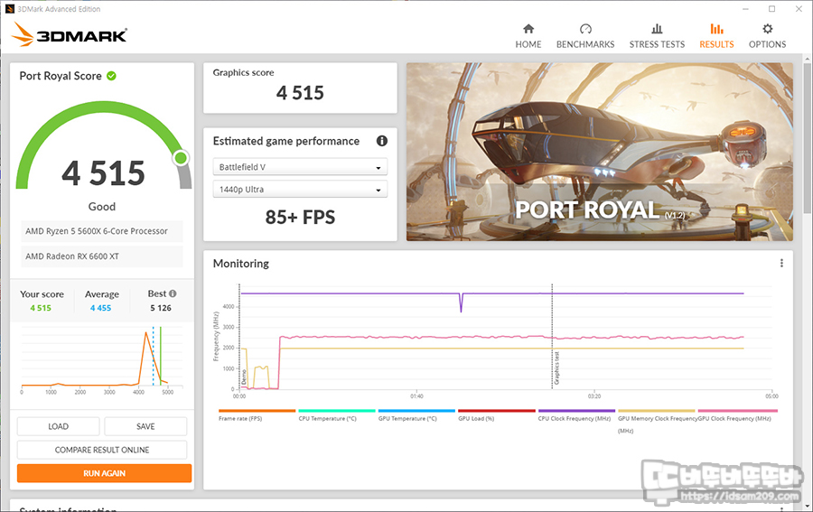Switch to the HOME tab label

tap(528, 44)
